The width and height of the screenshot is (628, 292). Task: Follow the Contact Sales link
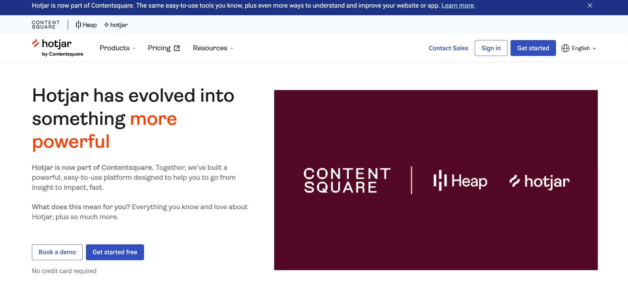click(448, 48)
